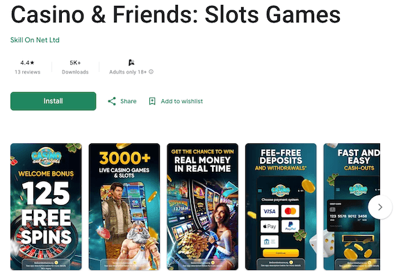Viewport: 394px width, 277px height.
Task: Open the 125 Free Spins welcome bonus screenshot
Action: (46, 206)
